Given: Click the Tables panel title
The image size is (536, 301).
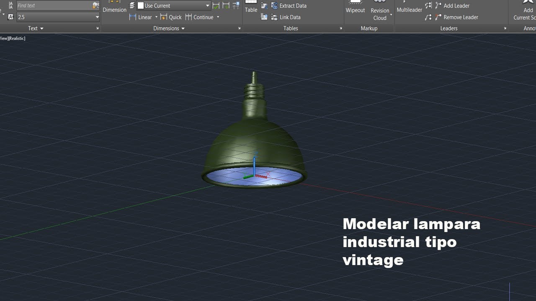Looking at the screenshot, I should coord(291,28).
